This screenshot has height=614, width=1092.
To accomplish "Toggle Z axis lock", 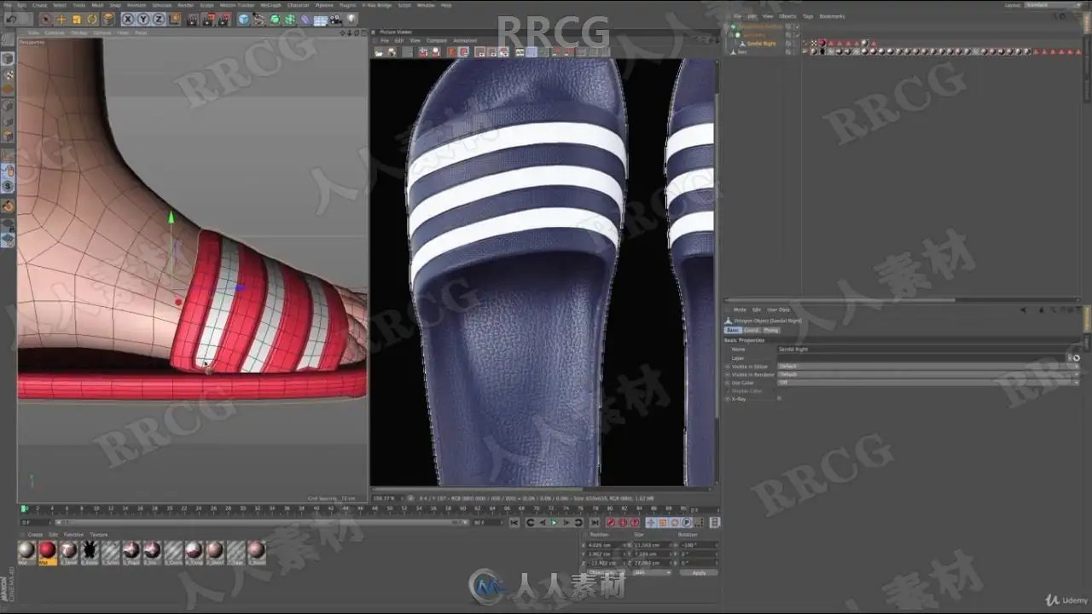I will 159,19.
